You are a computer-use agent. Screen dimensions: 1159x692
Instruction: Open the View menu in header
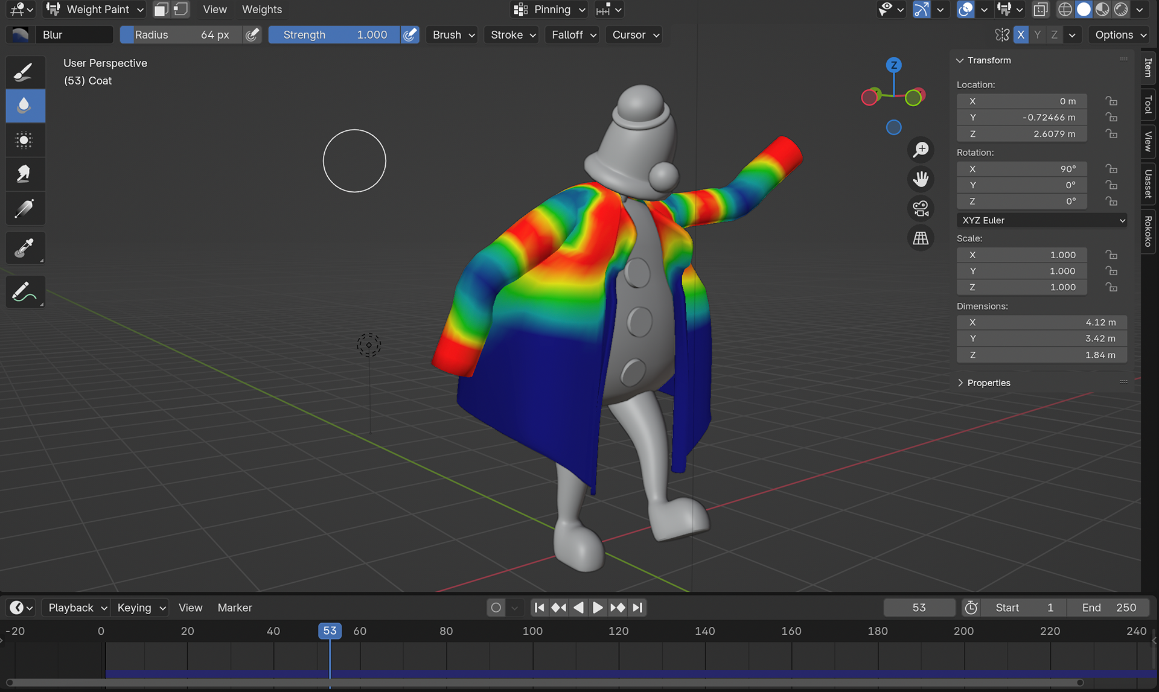(215, 10)
